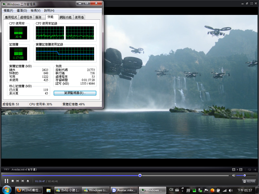The image size is (259, 194).
Task: Toggle player full screen icon
Action: tap(252, 4)
